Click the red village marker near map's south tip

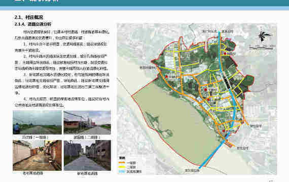224,131
